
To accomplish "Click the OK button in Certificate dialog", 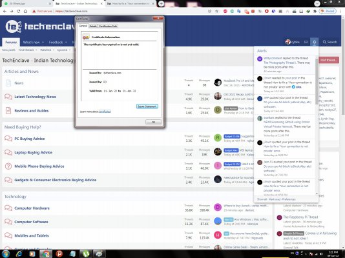I will (x=153, y=122).
